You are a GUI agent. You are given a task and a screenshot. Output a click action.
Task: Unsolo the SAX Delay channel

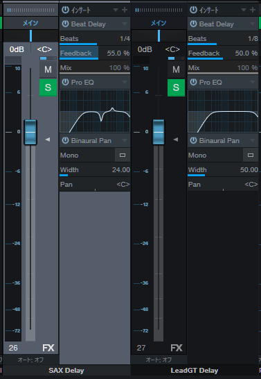[48, 87]
